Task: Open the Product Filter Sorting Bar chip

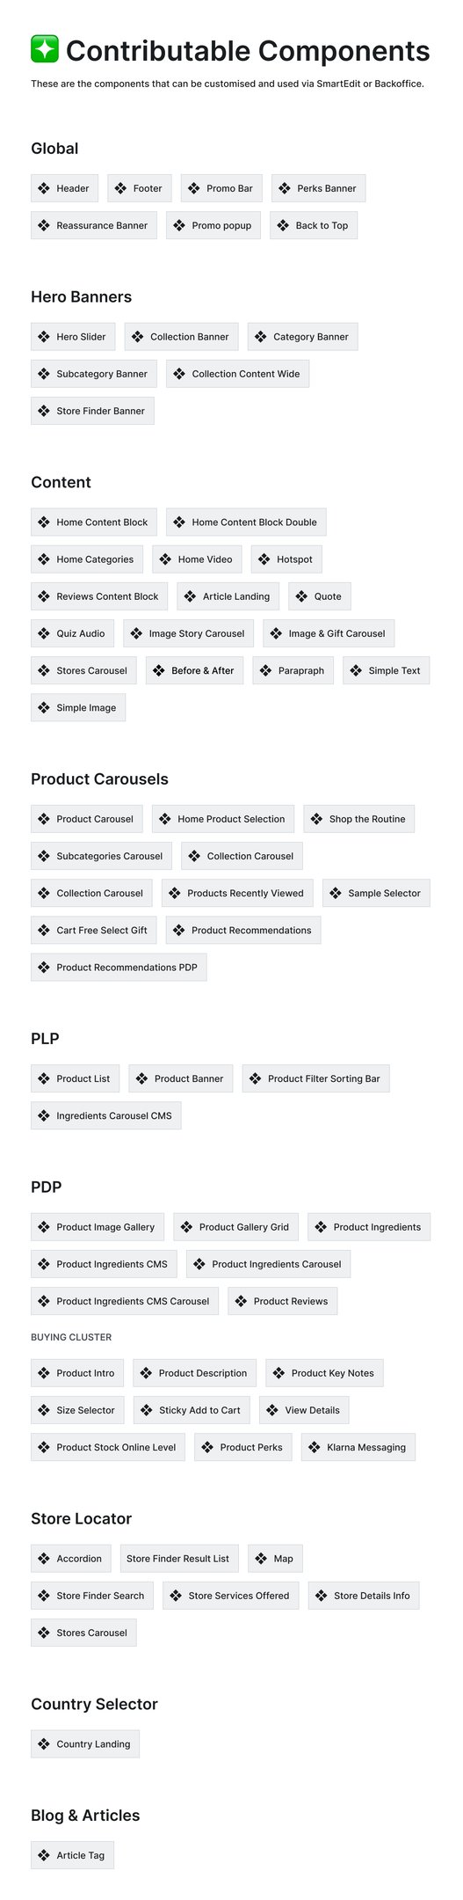Action: coord(316,1078)
